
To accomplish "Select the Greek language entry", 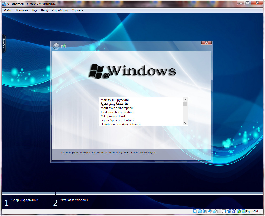I will tap(141, 124).
